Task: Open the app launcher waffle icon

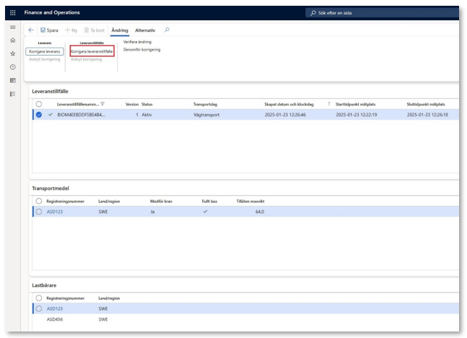Action: (x=12, y=12)
